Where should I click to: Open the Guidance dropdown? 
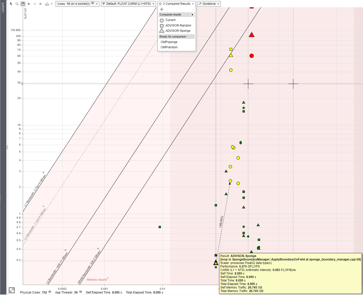209,4
